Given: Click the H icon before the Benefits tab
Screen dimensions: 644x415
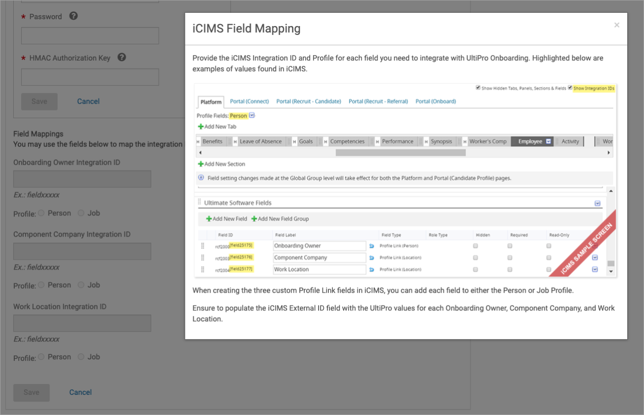Looking at the screenshot, I should coord(198,141).
